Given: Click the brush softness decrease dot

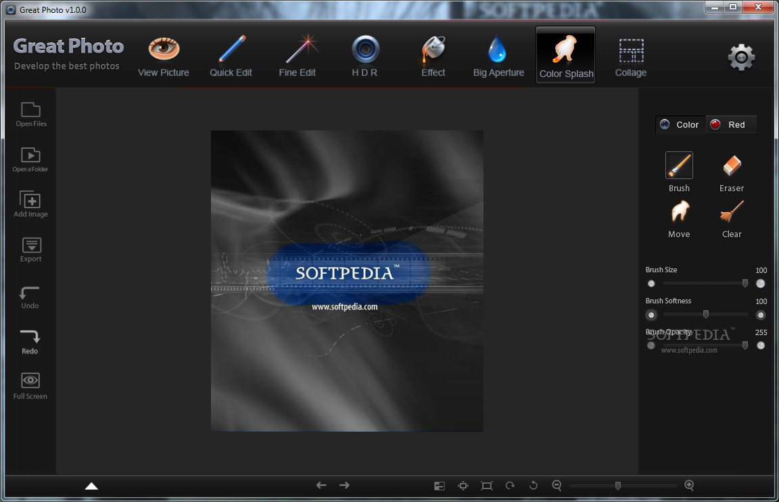Looking at the screenshot, I should coord(651,315).
